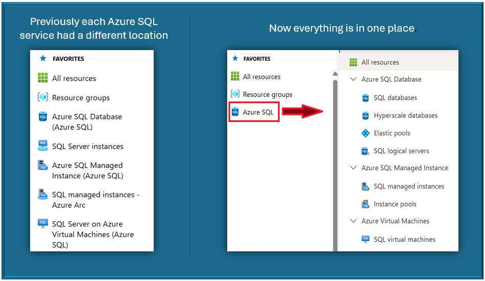Click the Instance pools icon

(365, 204)
